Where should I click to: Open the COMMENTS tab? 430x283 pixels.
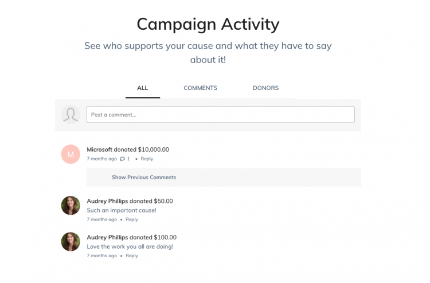(x=200, y=88)
